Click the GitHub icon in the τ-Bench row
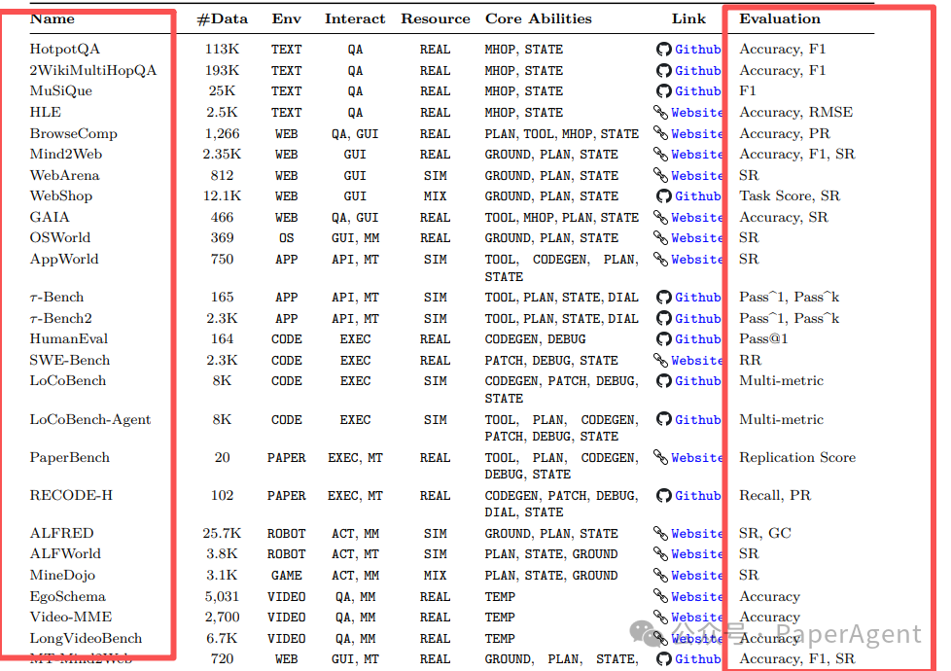This screenshot has width=951, height=671. [664, 298]
